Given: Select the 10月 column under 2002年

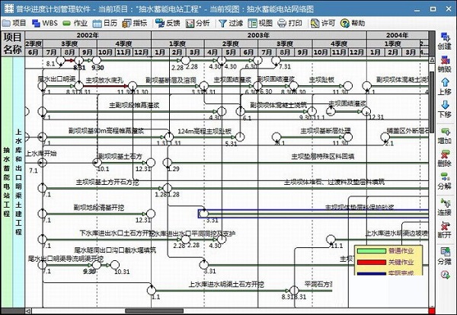Looking at the screenshot, I should click(106, 52).
